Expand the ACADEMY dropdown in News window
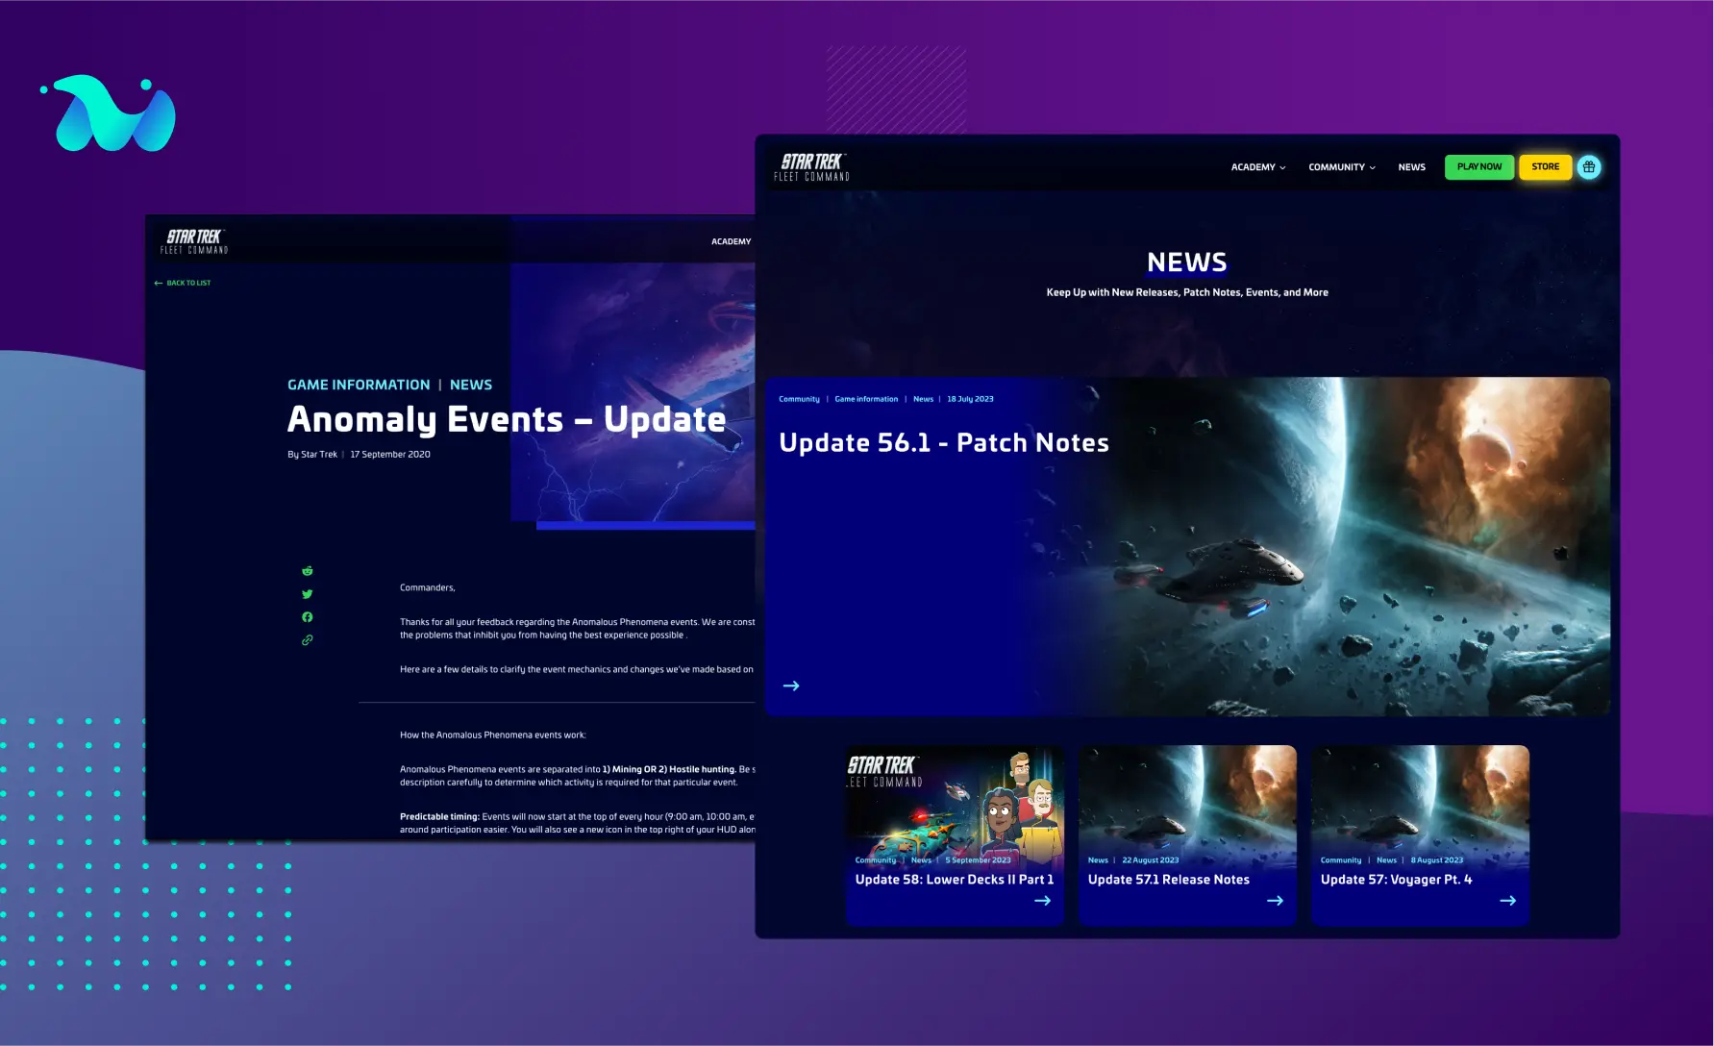 pyautogui.click(x=1258, y=167)
